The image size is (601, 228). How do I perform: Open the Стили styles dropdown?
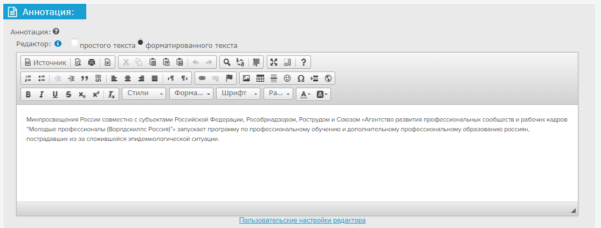(144, 94)
